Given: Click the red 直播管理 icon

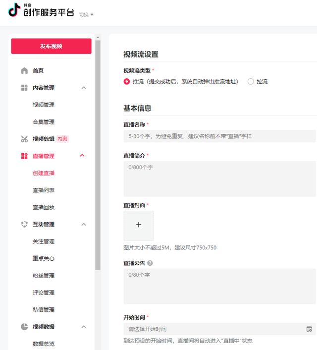Looking at the screenshot, I should click(24, 156).
